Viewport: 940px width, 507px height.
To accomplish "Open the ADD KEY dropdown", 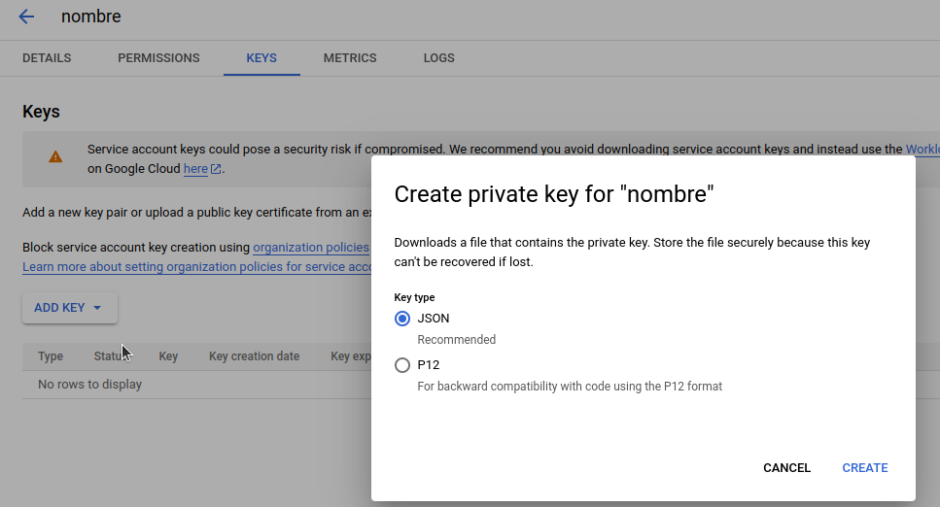I will [69, 308].
